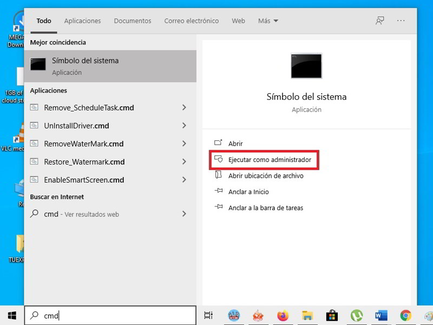Launch Firefox from the taskbar
433x325 pixels.
click(x=283, y=315)
